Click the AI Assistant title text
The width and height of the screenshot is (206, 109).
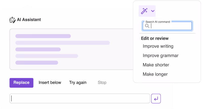(x=29, y=20)
